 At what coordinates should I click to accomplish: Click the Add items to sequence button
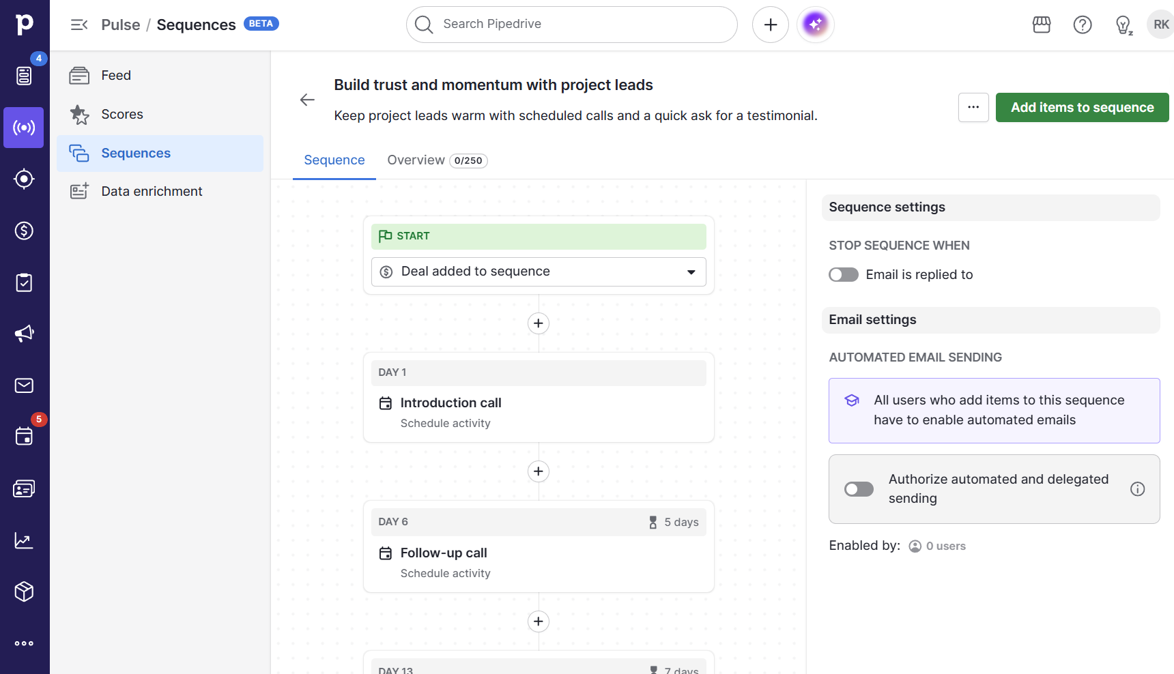click(x=1082, y=107)
